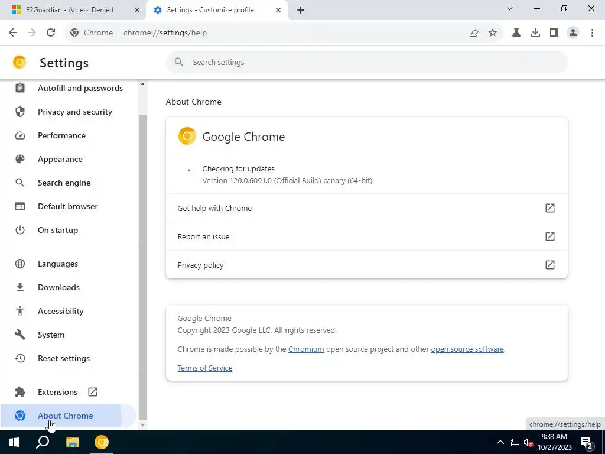
Task: Open the profile avatar menu
Action: [573, 33]
